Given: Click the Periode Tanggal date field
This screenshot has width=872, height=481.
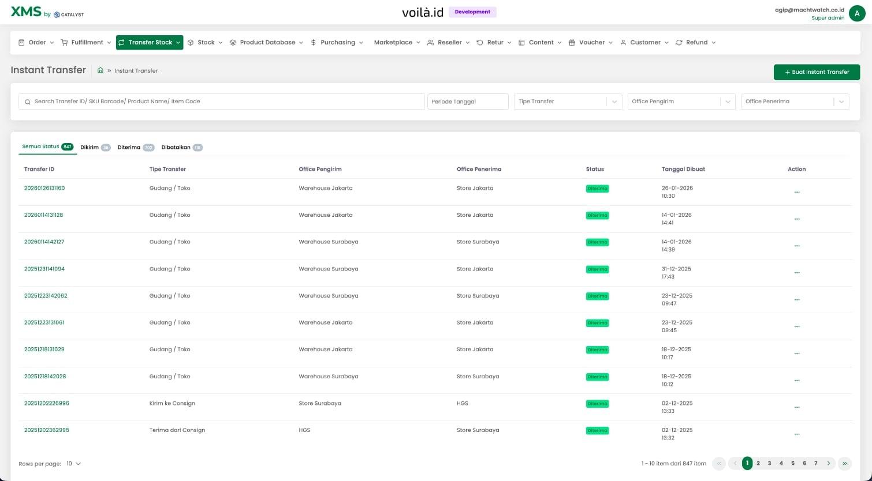Looking at the screenshot, I should 468,102.
